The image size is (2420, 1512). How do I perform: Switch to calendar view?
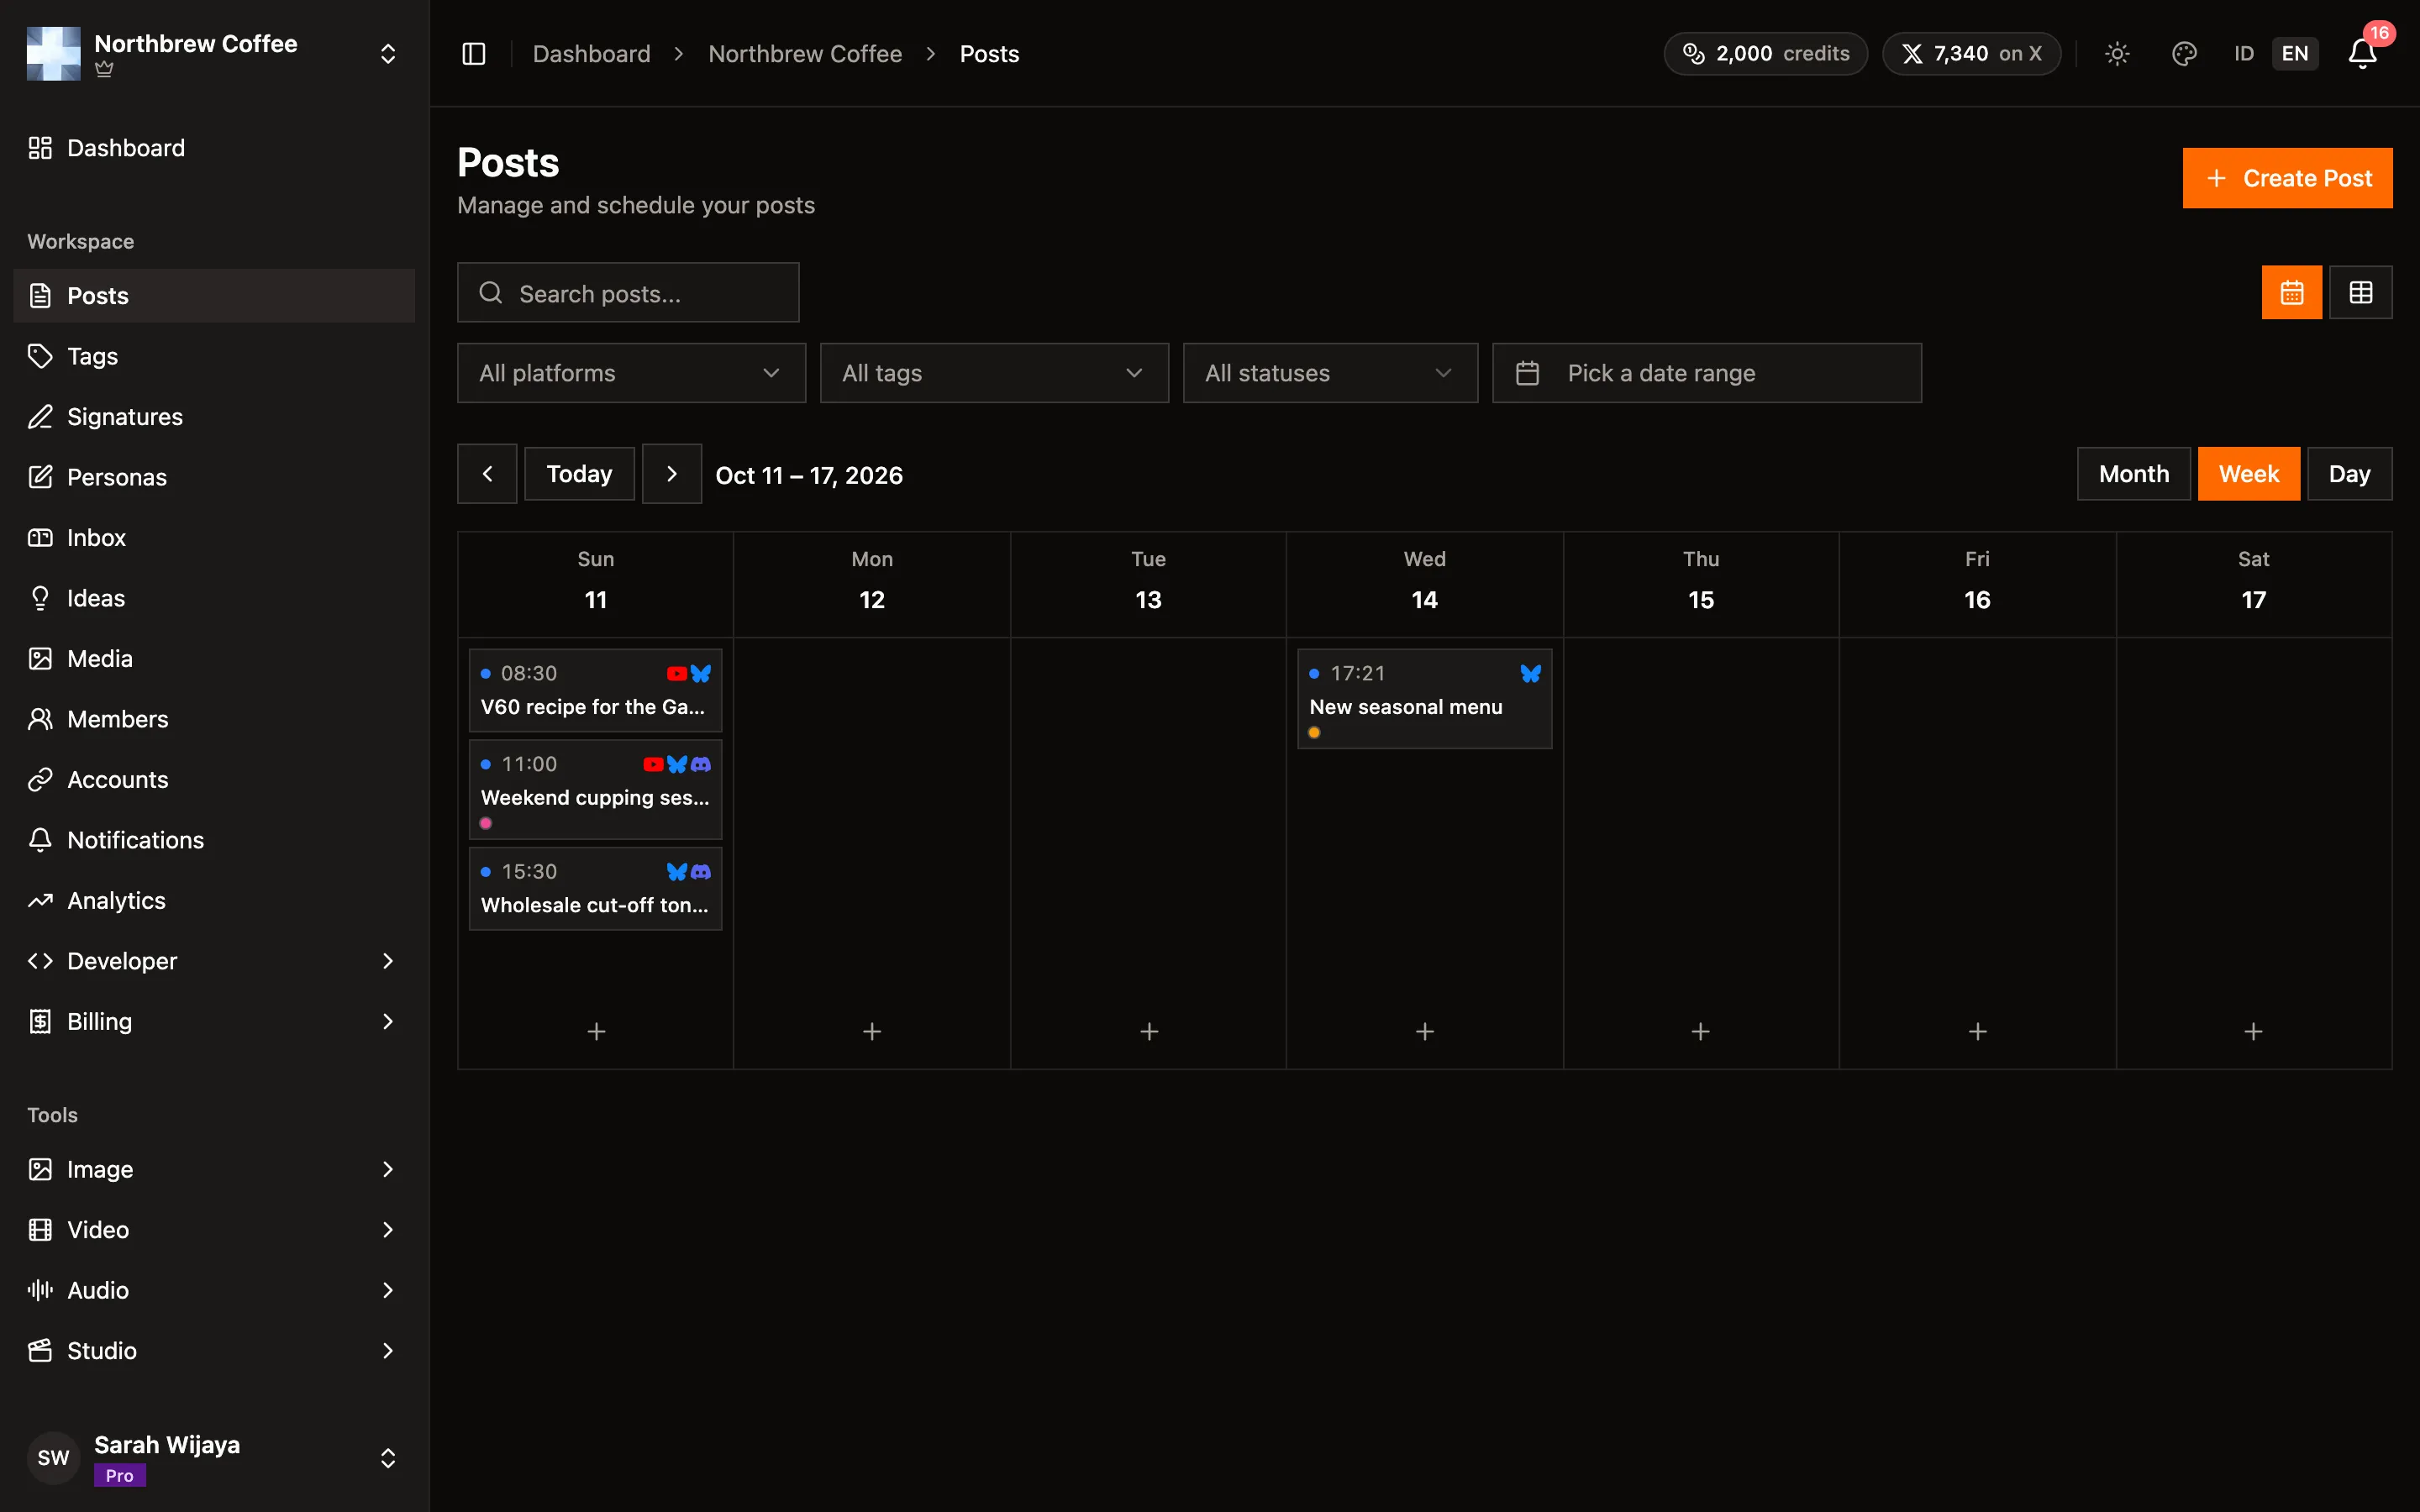pyautogui.click(x=2292, y=292)
